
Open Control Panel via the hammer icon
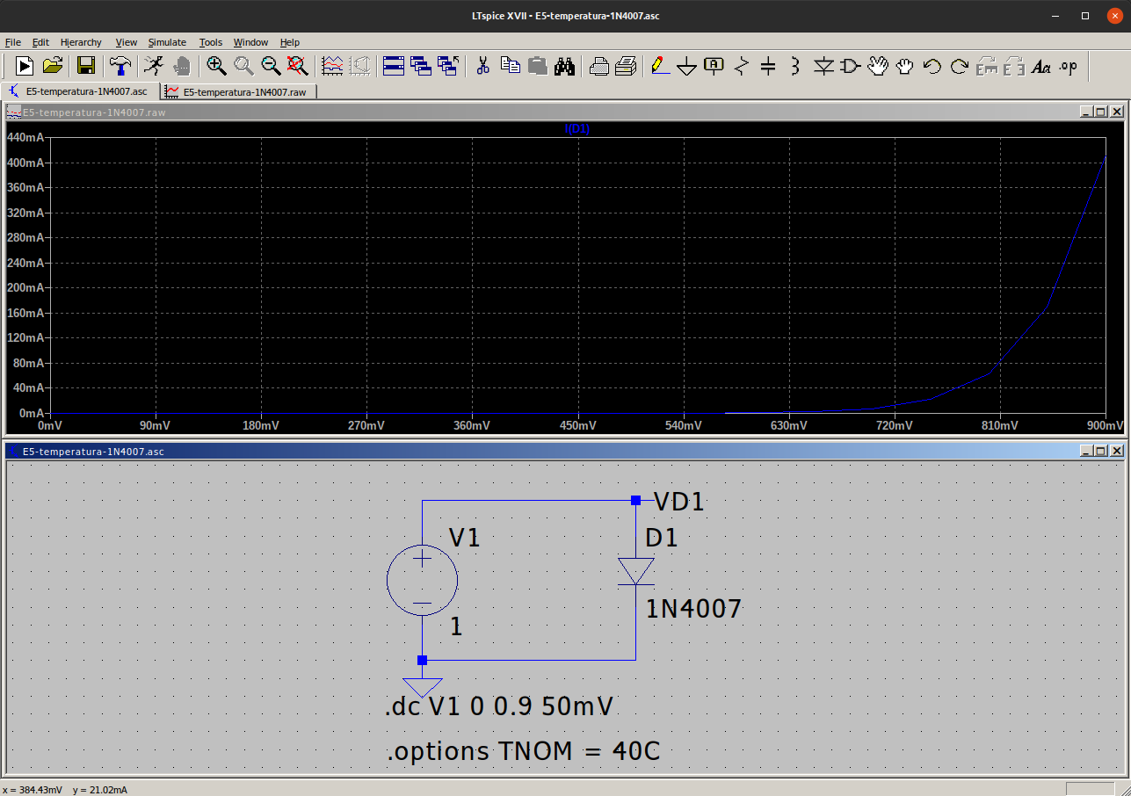120,65
